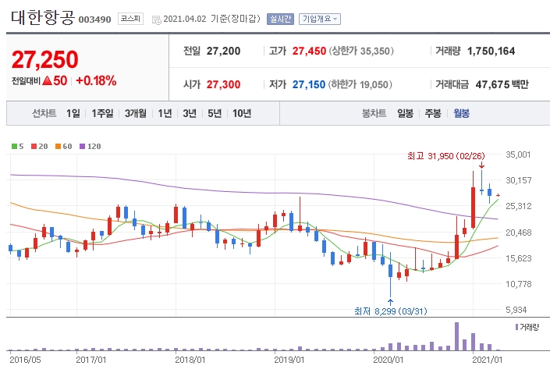The image size is (550, 380).
Task: Click the volume value 1,750,164
Action: [491, 51]
